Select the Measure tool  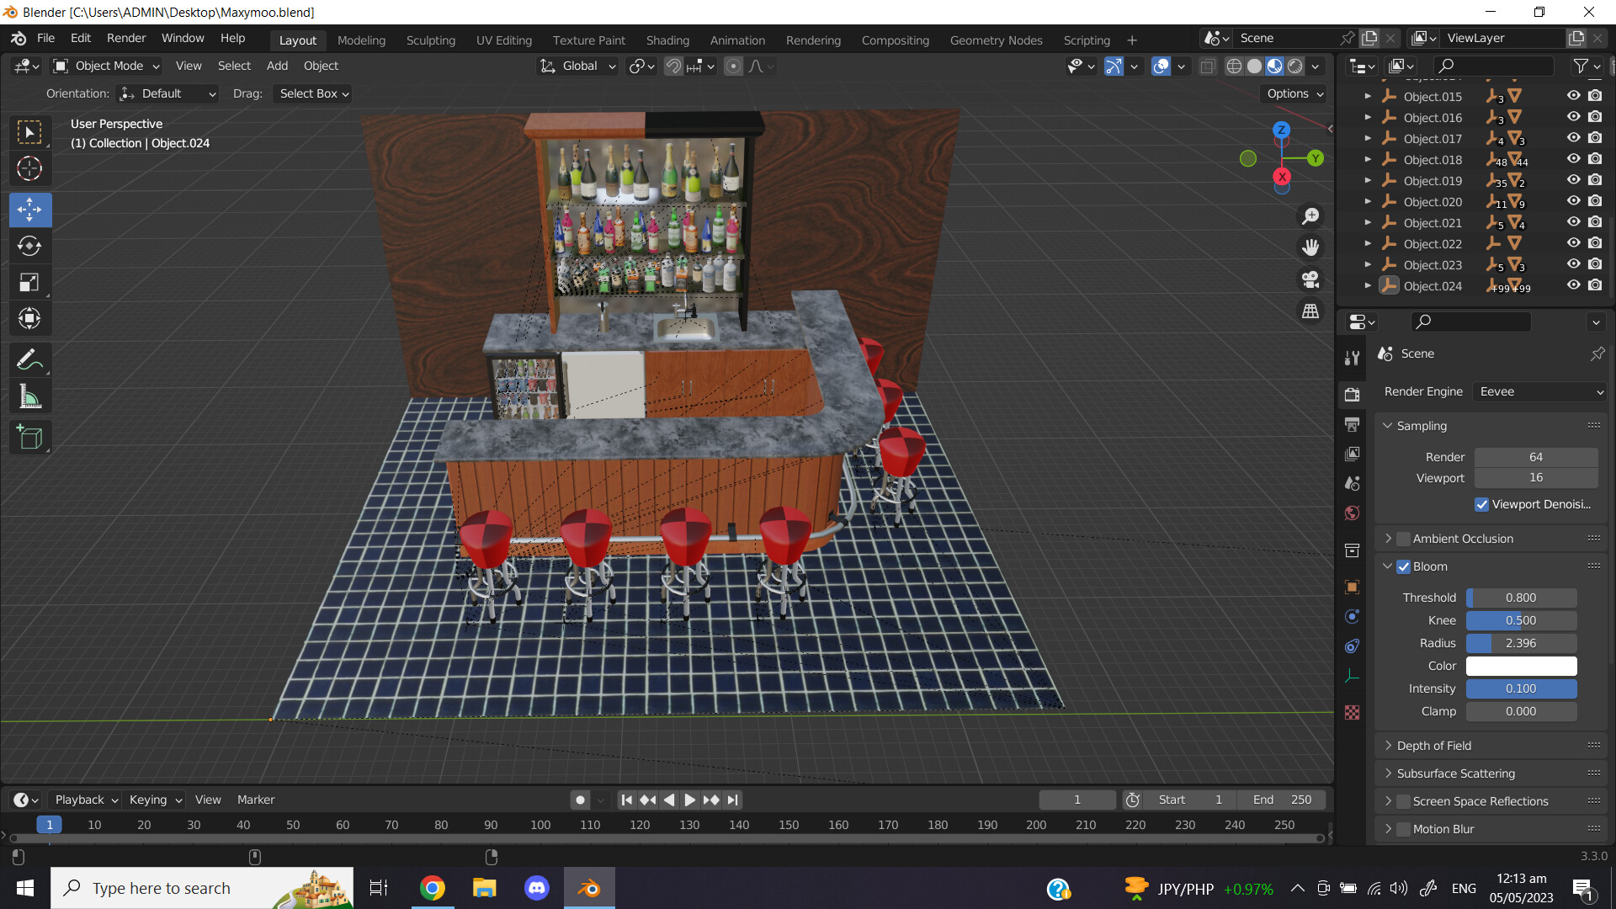pos(30,396)
